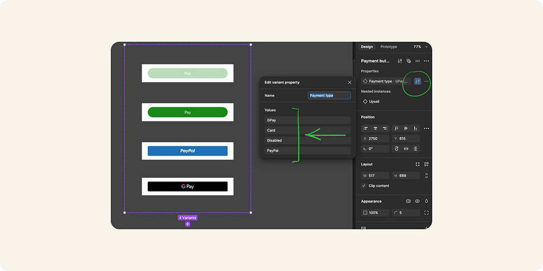
Task: Select the Upsell nested instance
Action: [371, 102]
